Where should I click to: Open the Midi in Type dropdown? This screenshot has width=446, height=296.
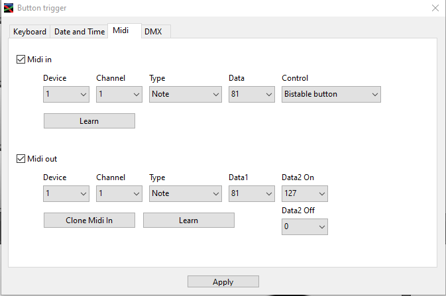click(186, 95)
